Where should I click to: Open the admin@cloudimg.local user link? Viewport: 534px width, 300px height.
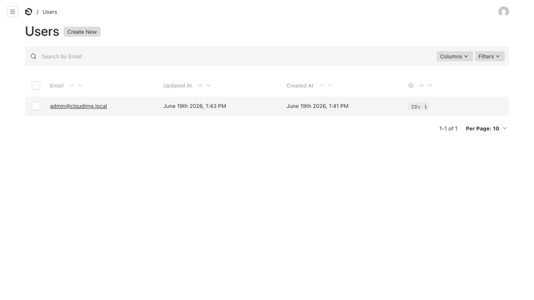pos(78,106)
